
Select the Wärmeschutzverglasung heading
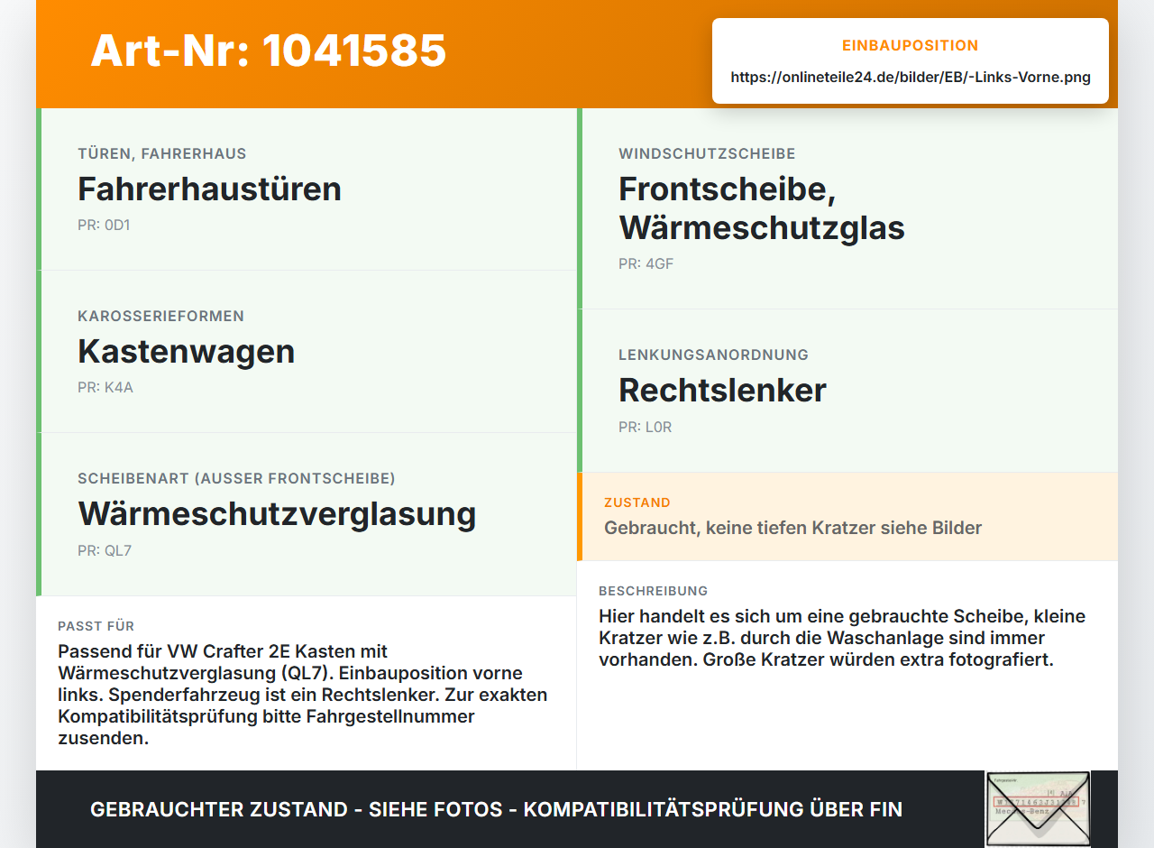click(277, 514)
